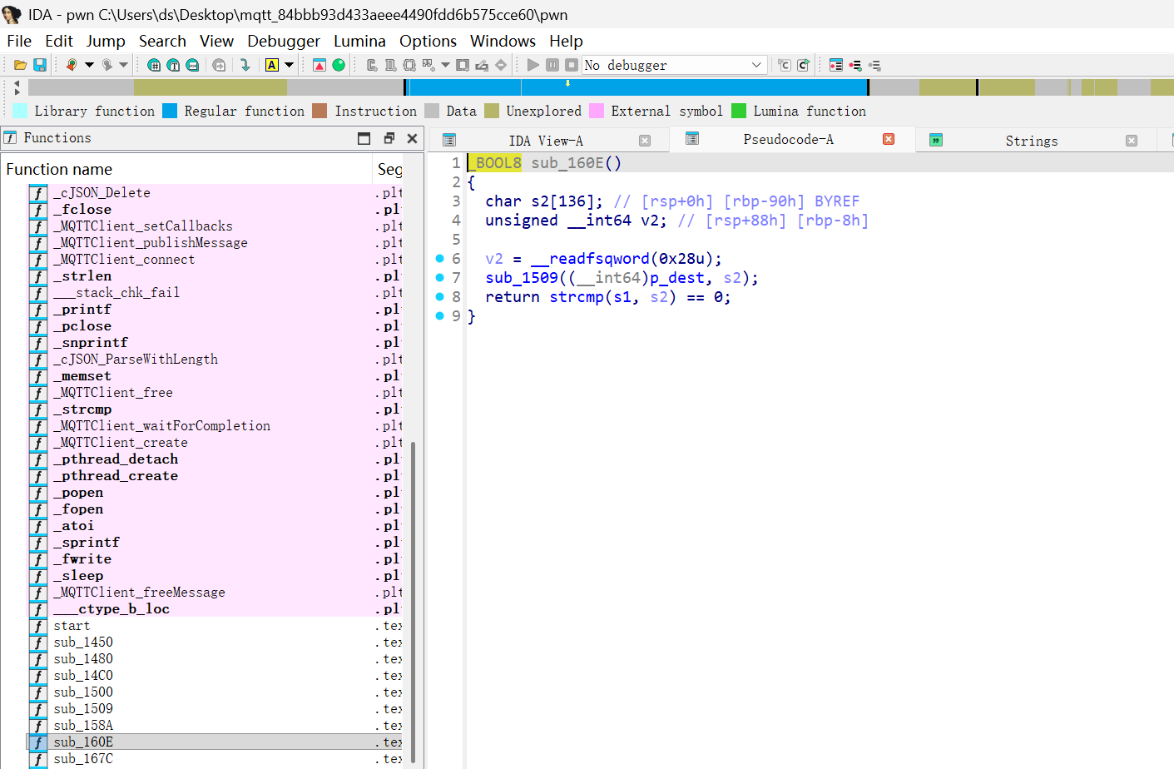Open the Lumina menu

pos(359,41)
